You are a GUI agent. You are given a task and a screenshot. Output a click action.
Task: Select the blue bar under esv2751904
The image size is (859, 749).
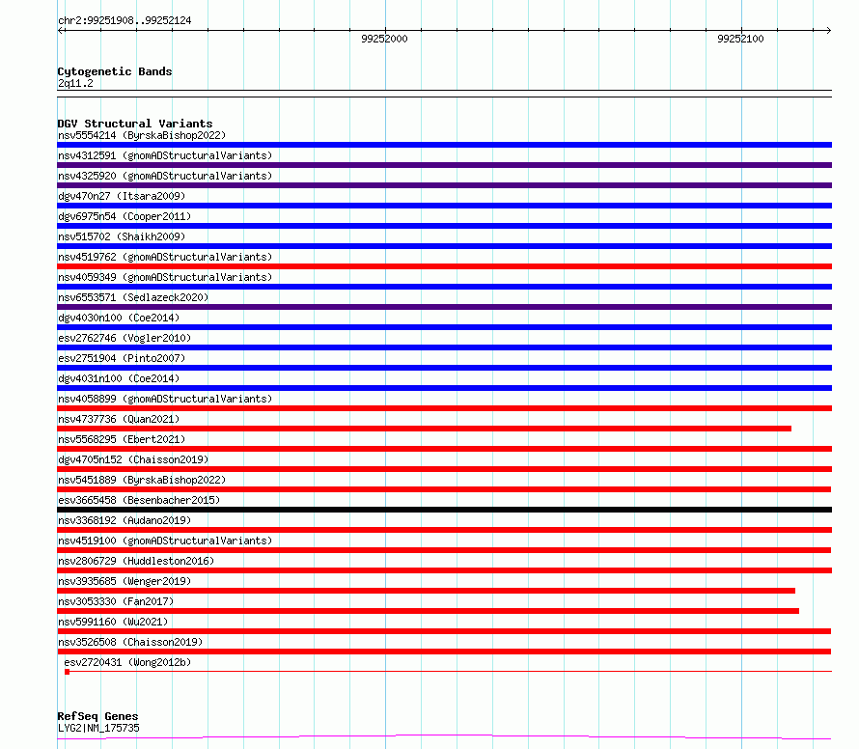444,368
